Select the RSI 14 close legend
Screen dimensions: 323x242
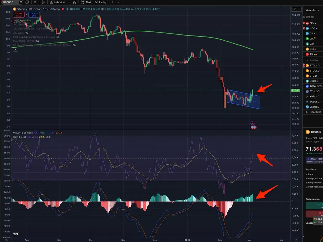19,137
